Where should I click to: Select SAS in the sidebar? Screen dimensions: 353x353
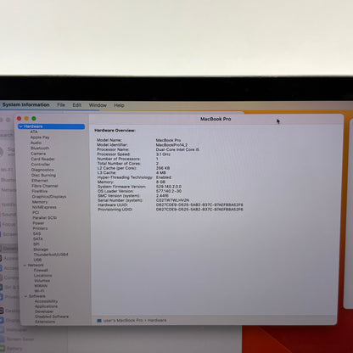(36, 233)
